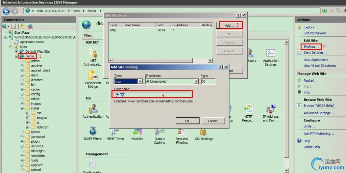Open Bindings... in Actions pane
Image resolution: width=346 pixels, height=173 pixels.
(311, 47)
